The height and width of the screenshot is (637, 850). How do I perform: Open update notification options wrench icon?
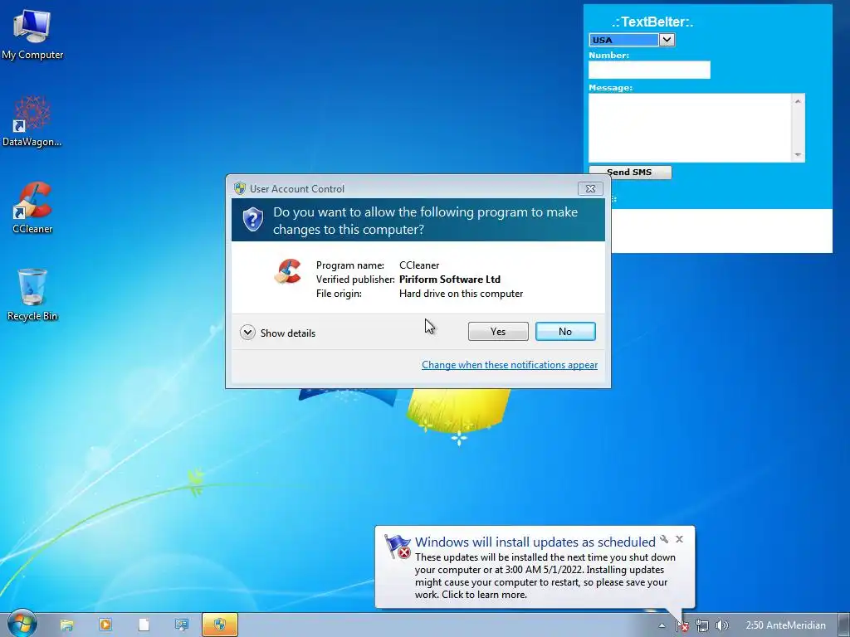point(664,539)
